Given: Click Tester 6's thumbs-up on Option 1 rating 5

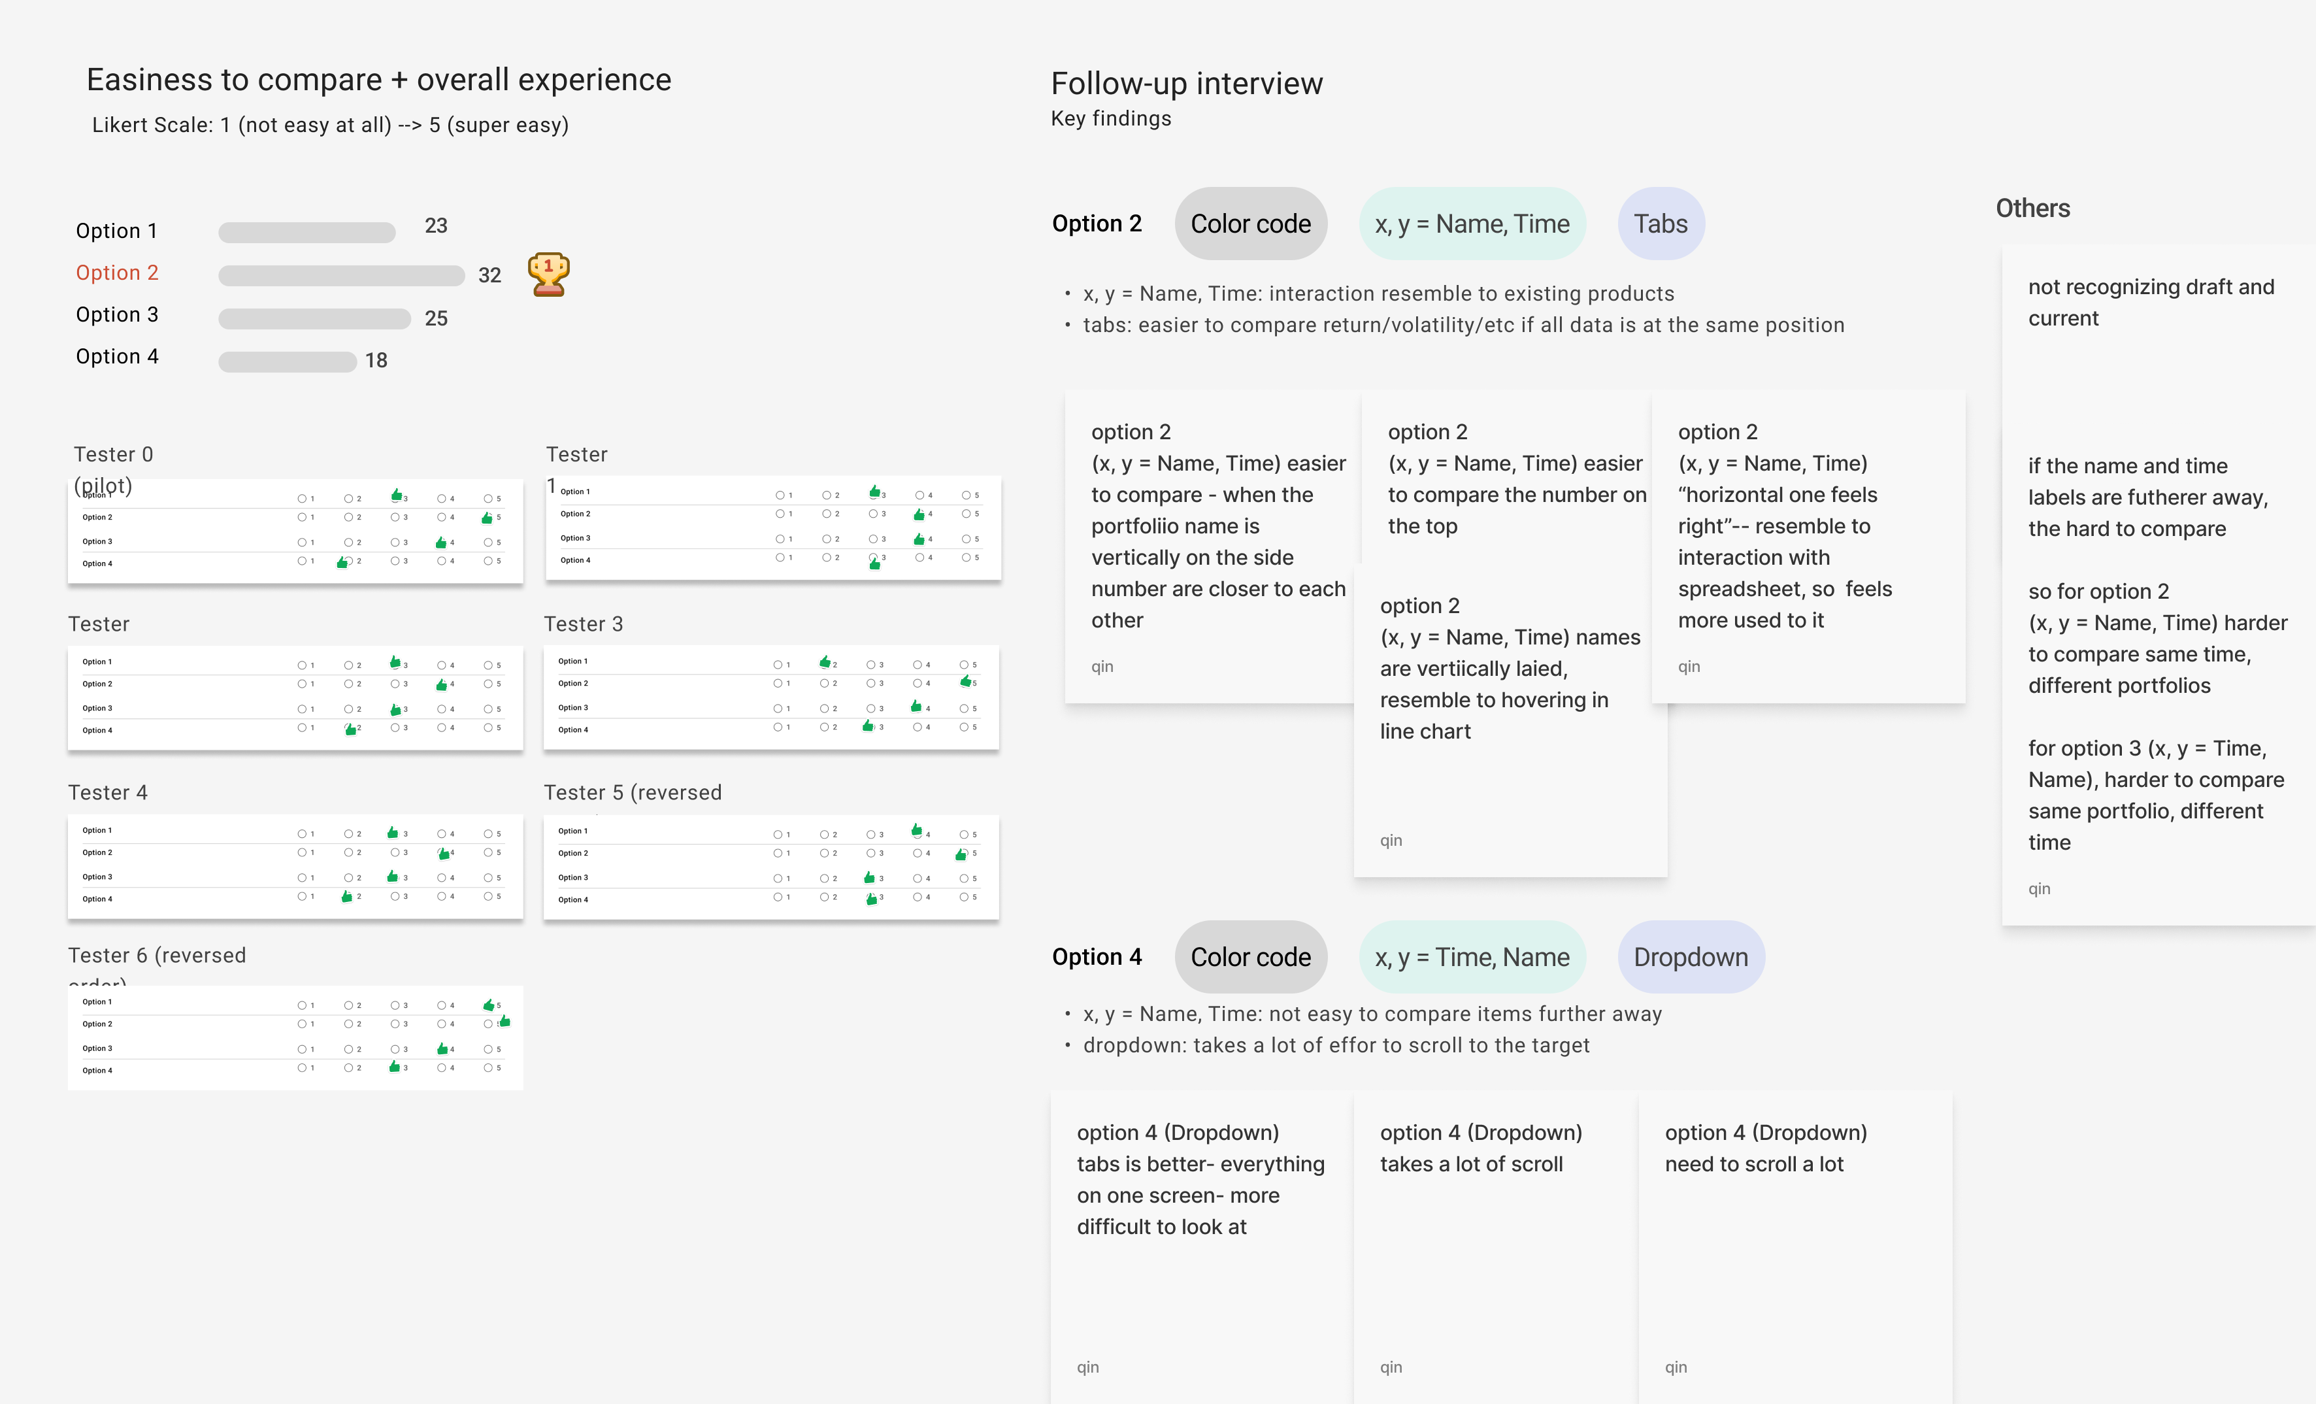Looking at the screenshot, I should [488, 1005].
